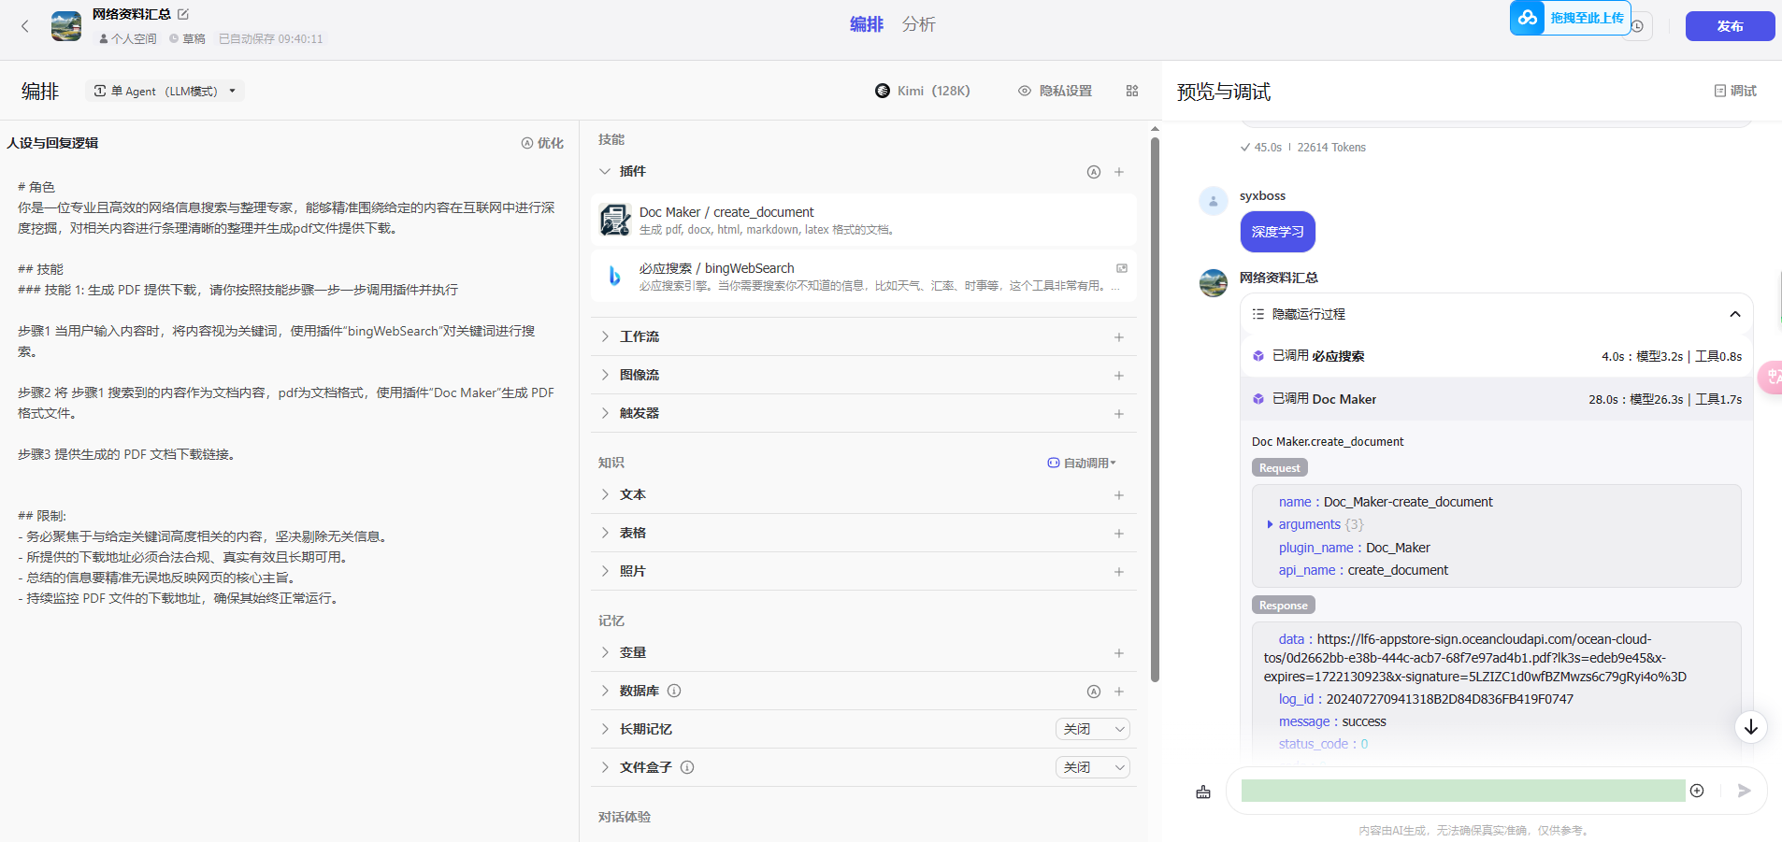Add a workflow via plus icon
The height and width of the screenshot is (842, 1782).
(1119, 337)
